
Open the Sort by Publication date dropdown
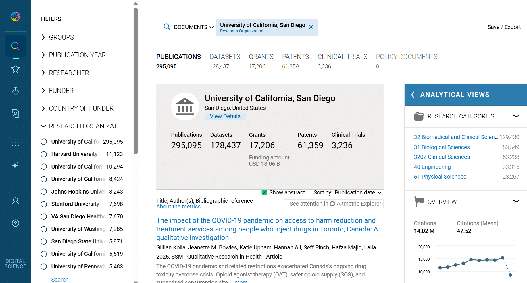358,192
